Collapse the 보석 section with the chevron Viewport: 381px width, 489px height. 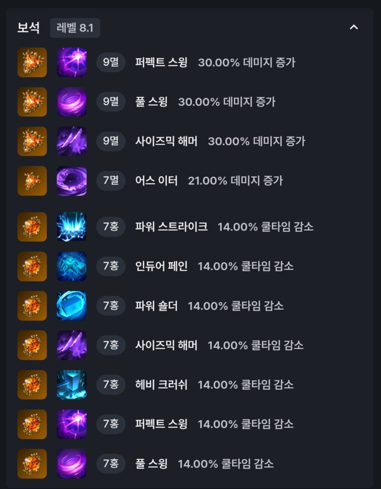(353, 28)
